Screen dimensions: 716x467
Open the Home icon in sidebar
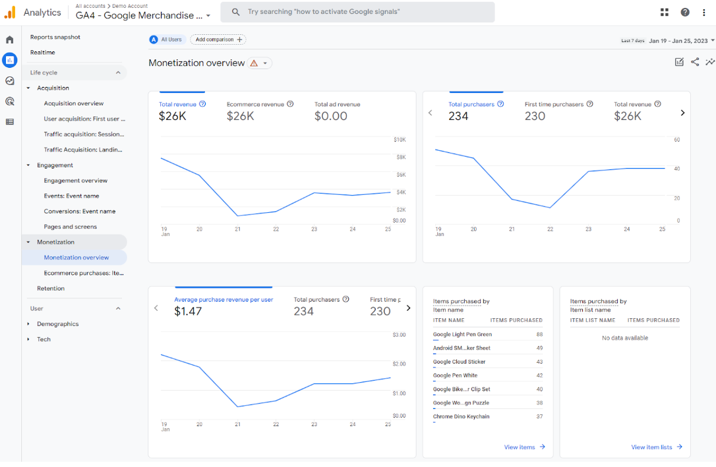click(x=10, y=40)
